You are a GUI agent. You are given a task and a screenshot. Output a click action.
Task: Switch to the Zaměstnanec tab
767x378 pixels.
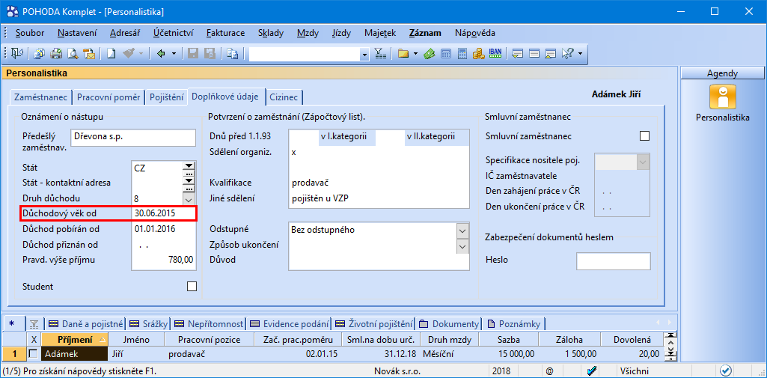pos(41,97)
